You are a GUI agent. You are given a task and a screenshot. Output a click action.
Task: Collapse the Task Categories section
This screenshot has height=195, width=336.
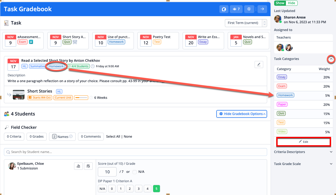331,59
